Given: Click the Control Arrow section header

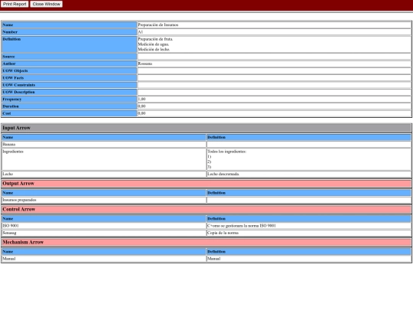Looking at the screenshot, I should [206, 209].
